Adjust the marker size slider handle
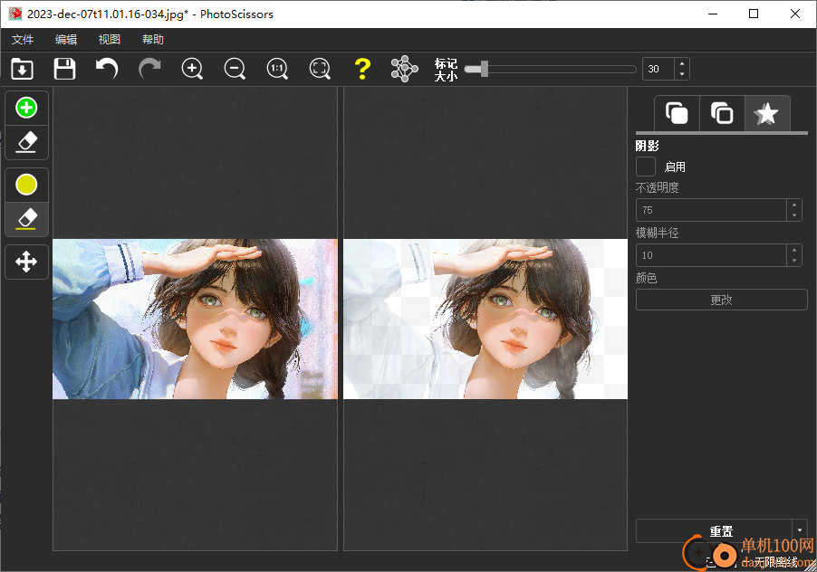 (484, 69)
